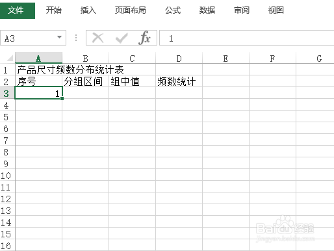334x251 pixels.
Task: Select column E header
Action: tap(226, 58)
